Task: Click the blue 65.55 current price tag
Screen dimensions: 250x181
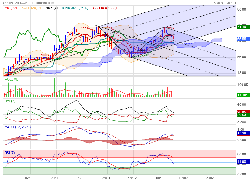Action: pos(243,39)
